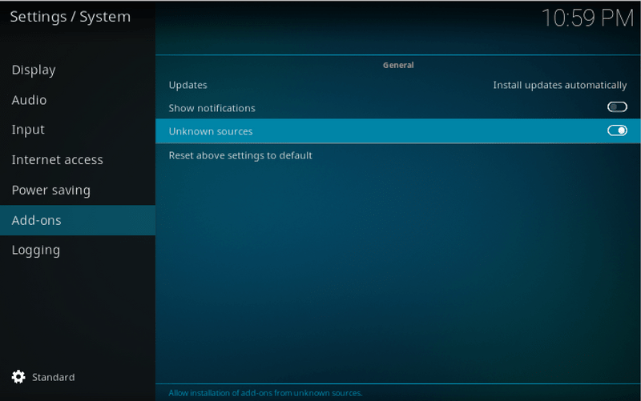This screenshot has height=401, width=641.
Task: Switch the Standard settings level
Action: click(53, 377)
